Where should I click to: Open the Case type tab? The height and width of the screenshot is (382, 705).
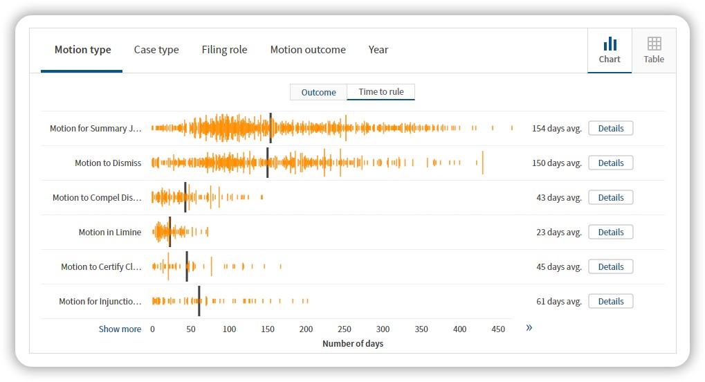click(156, 50)
